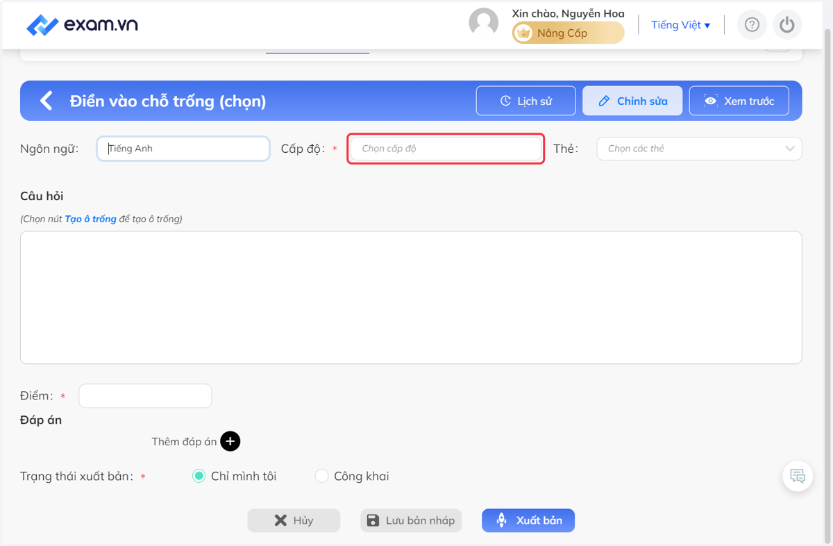Select the Chỉ mình tôi radio option
Screen dimensions: 833x546
point(199,476)
